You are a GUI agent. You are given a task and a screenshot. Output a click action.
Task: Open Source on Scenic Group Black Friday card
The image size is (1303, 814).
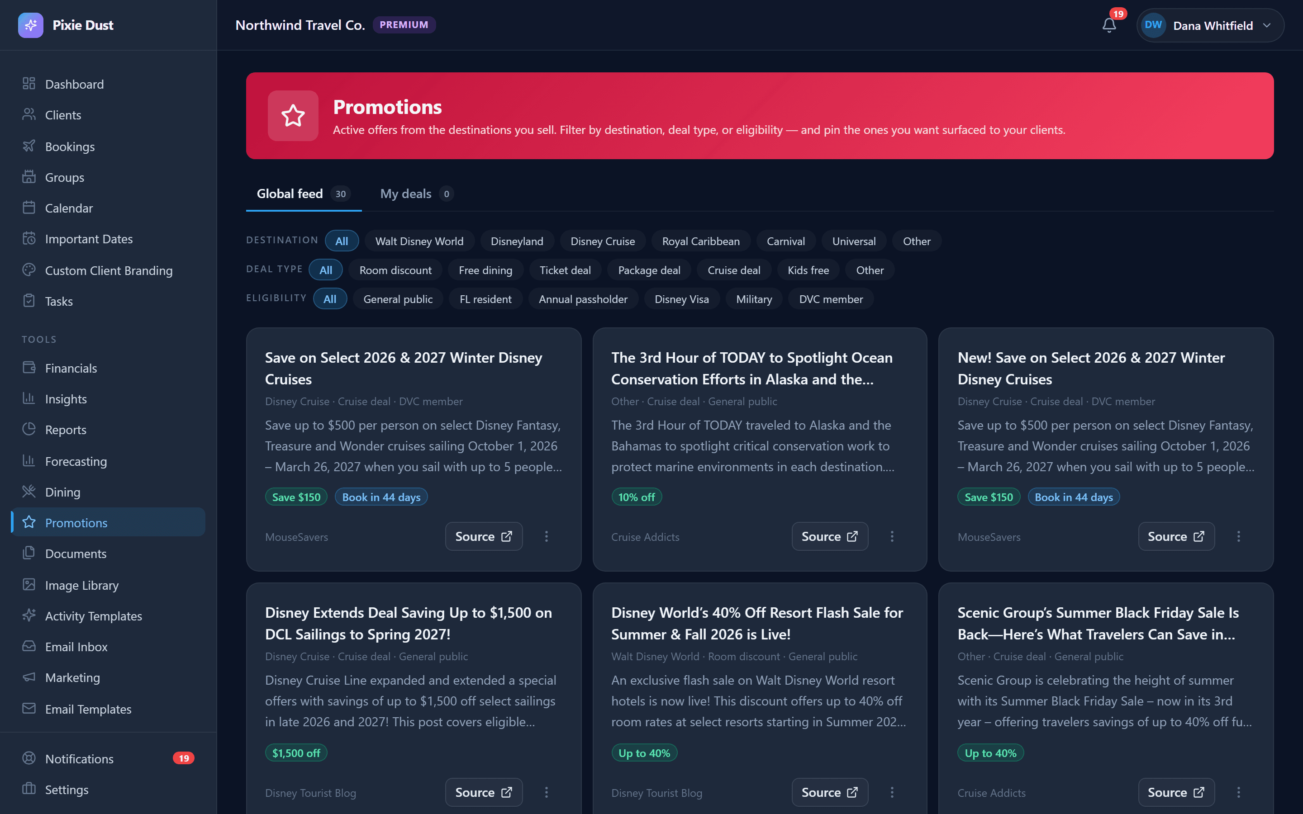[1176, 792]
